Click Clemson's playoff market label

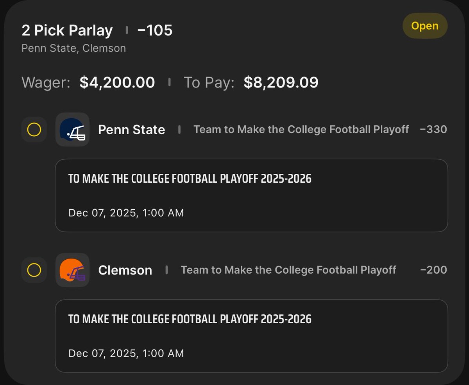[288, 270]
